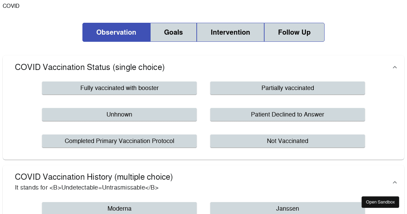Viewport: 407px width, 214px height.
Task: Collapse COVID Vaccination Status section chevron
Action: coord(394,67)
